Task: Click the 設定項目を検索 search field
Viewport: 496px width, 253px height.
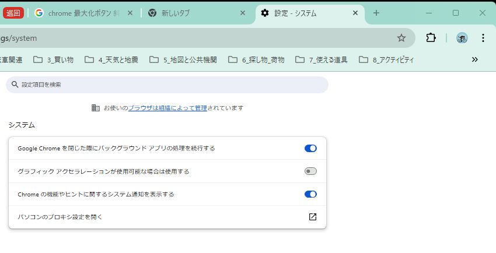Action: click(x=169, y=85)
